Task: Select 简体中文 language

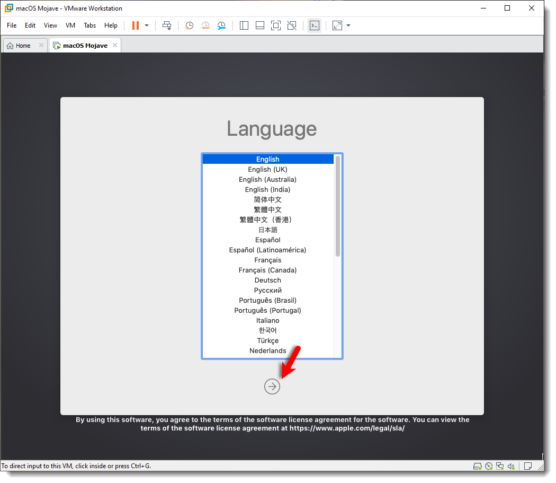Action: click(268, 200)
